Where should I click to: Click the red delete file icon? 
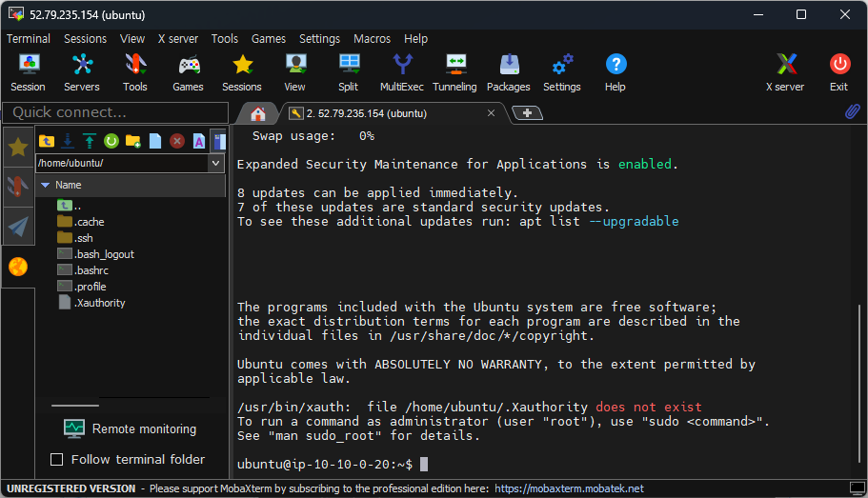point(177,141)
